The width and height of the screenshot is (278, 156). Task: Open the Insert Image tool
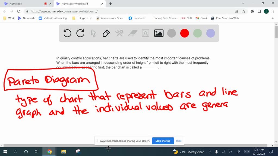[159, 33]
